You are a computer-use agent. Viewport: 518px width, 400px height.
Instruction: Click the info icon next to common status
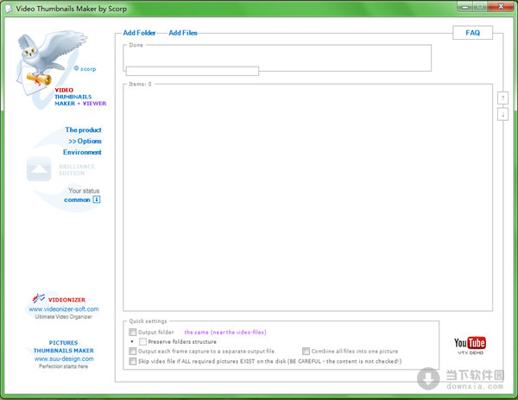tap(97, 200)
